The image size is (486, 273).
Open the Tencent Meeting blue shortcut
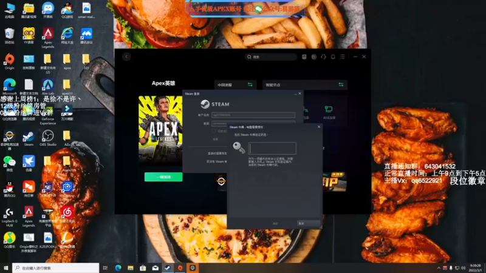click(86, 36)
